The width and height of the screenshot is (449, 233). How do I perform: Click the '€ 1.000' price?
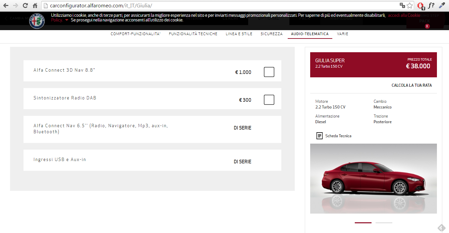point(243,72)
